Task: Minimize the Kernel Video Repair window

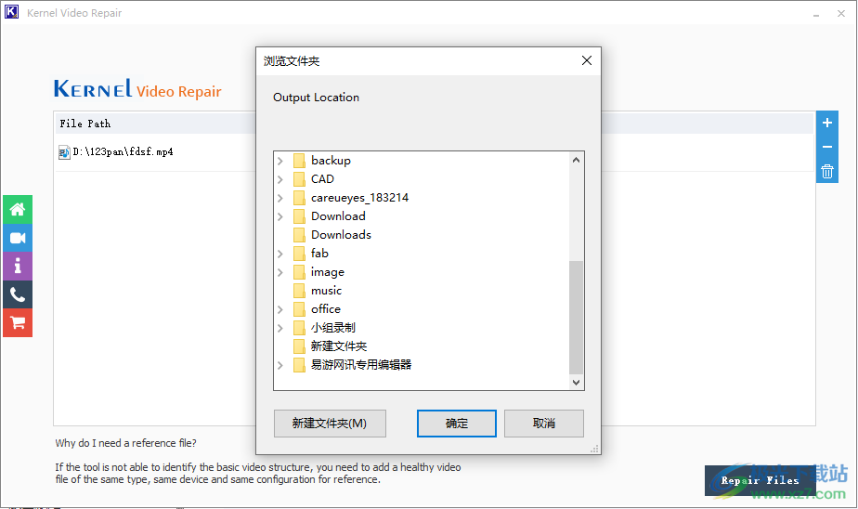Action: point(816,13)
